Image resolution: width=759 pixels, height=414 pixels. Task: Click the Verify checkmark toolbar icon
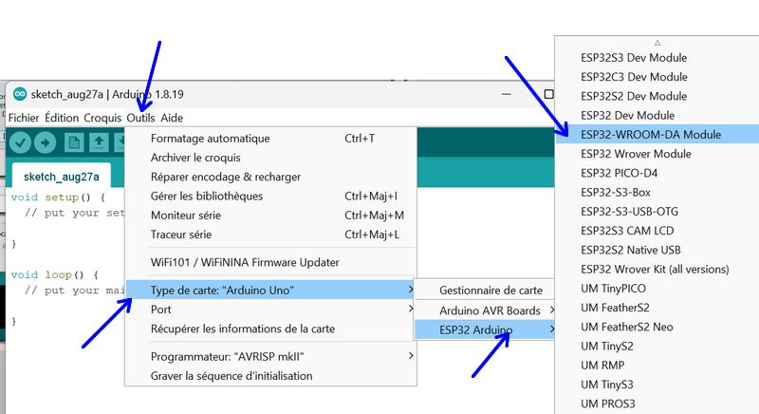coord(20,142)
